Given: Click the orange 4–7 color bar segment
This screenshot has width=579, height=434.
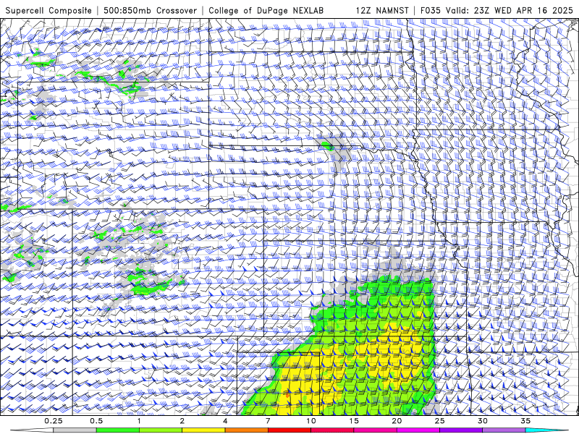Looking at the screenshot, I should point(247,430).
